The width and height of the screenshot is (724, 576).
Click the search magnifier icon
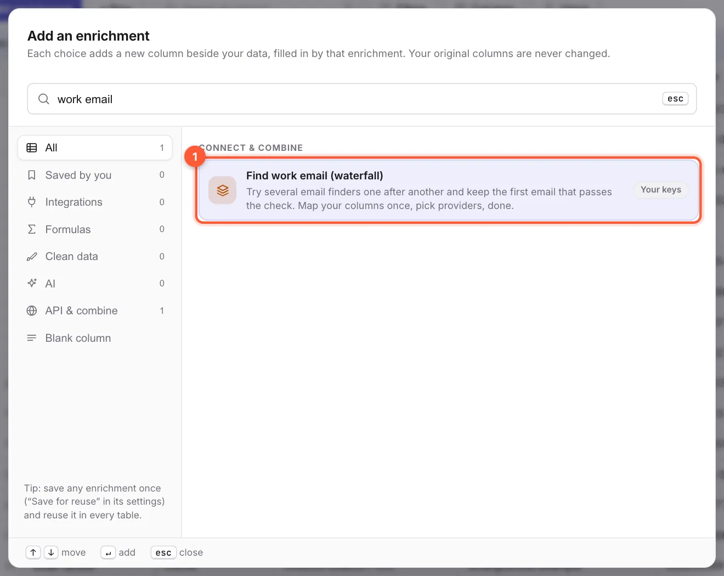tap(43, 99)
